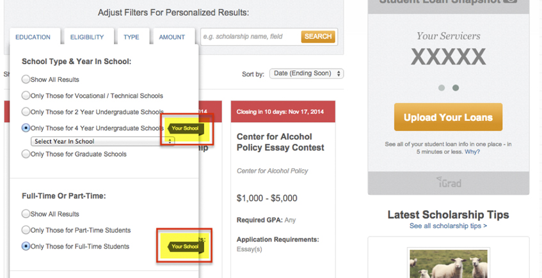Open the Sort by Date (Ending Soon) dropdown
This screenshot has height=278, width=542.
pyautogui.click(x=307, y=74)
